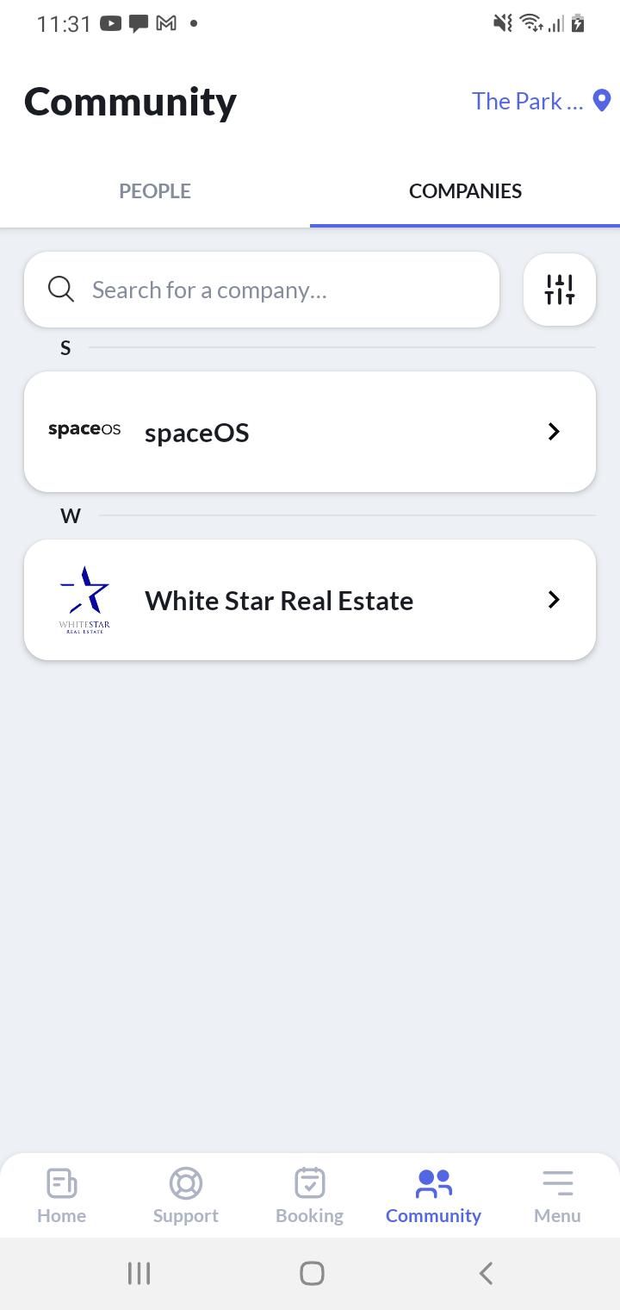The image size is (620, 1310).
Task: Tap the location pin icon
Action: (603, 101)
